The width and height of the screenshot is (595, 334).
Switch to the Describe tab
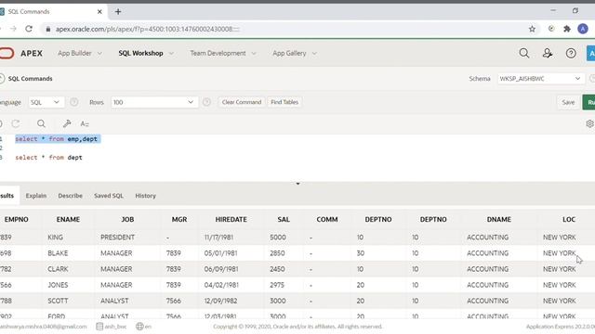[x=71, y=196]
